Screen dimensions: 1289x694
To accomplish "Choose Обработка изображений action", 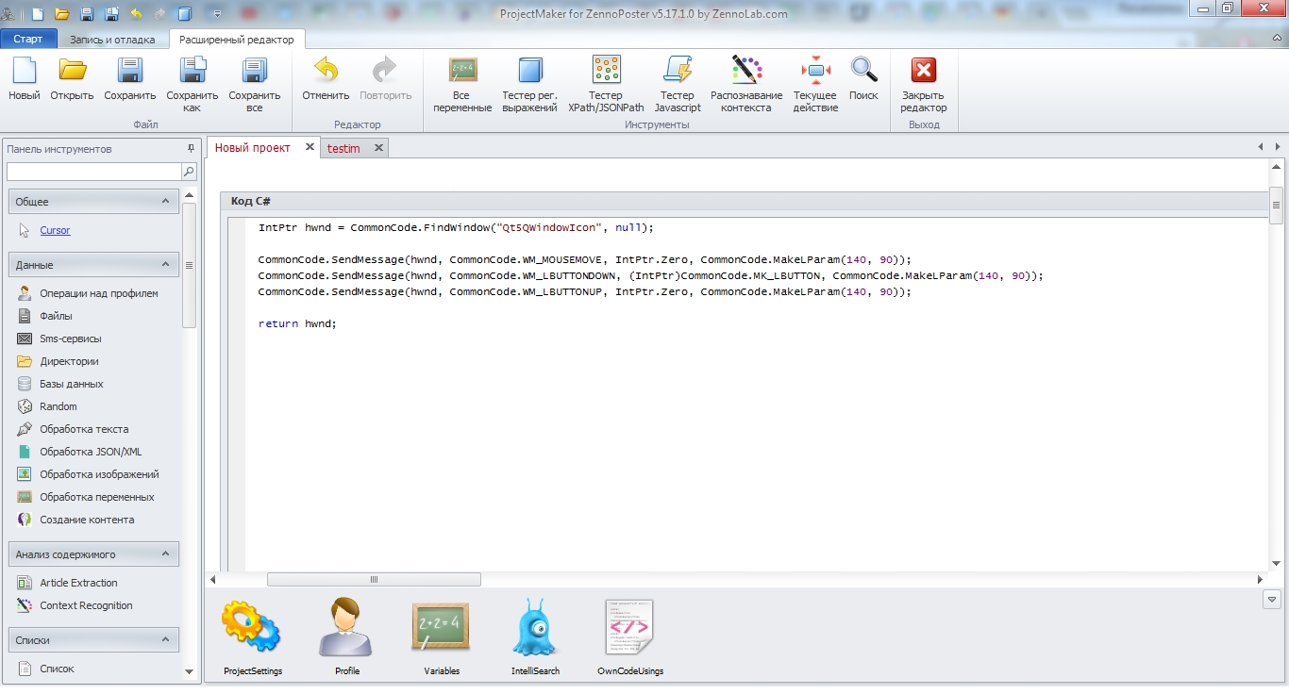I will pos(99,474).
